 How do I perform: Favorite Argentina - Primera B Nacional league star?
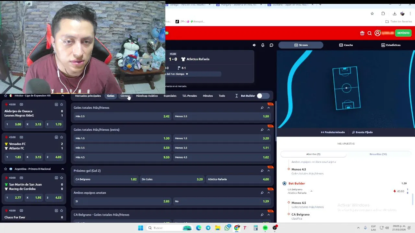click(x=6, y=169)
